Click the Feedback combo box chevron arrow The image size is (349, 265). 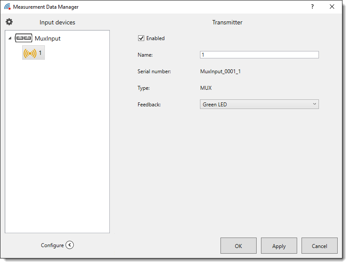click(x=315, y=104)
